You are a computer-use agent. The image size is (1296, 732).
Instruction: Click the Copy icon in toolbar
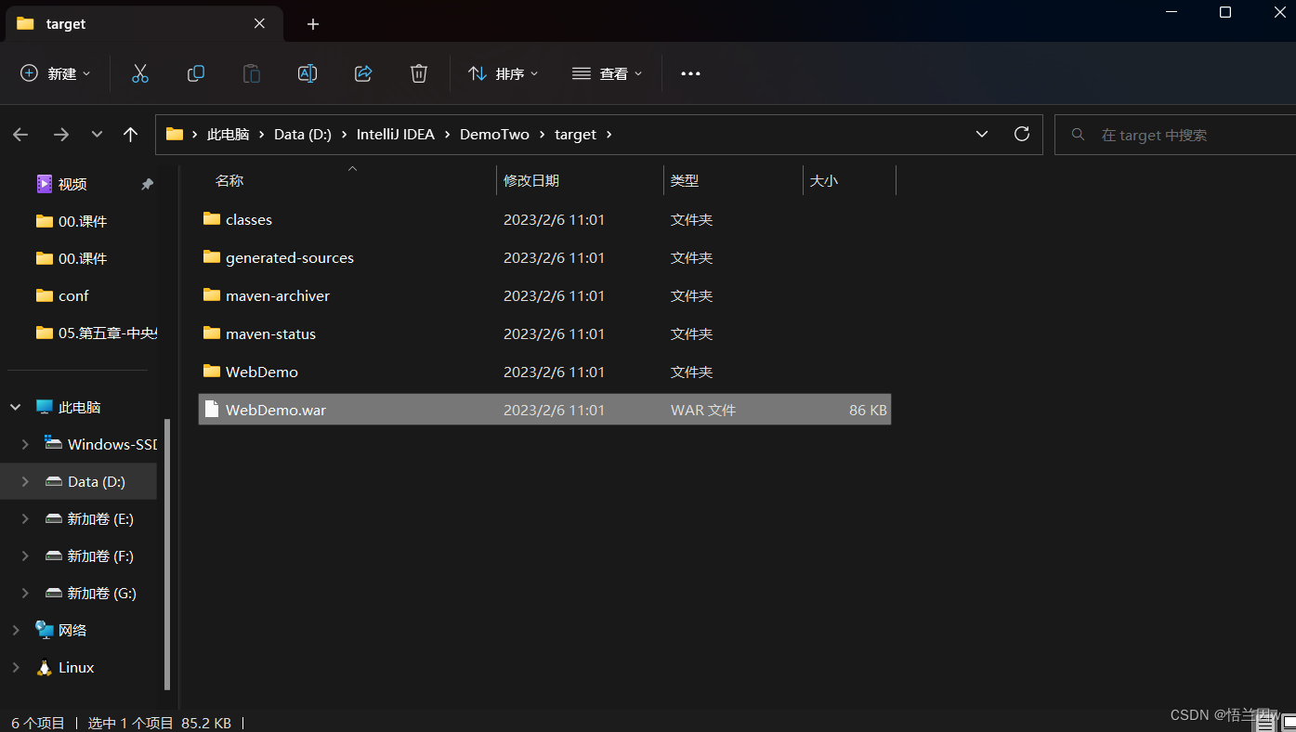click(196, 73)
